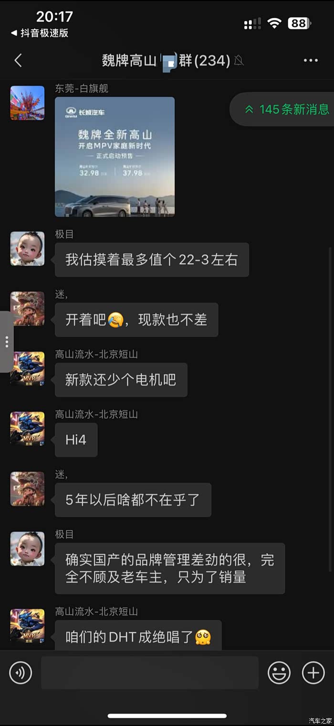The width and height of the screenshot is (334, 726).
Task: Open the 魏牌全新高山 poster image
Action: (115, 157)
